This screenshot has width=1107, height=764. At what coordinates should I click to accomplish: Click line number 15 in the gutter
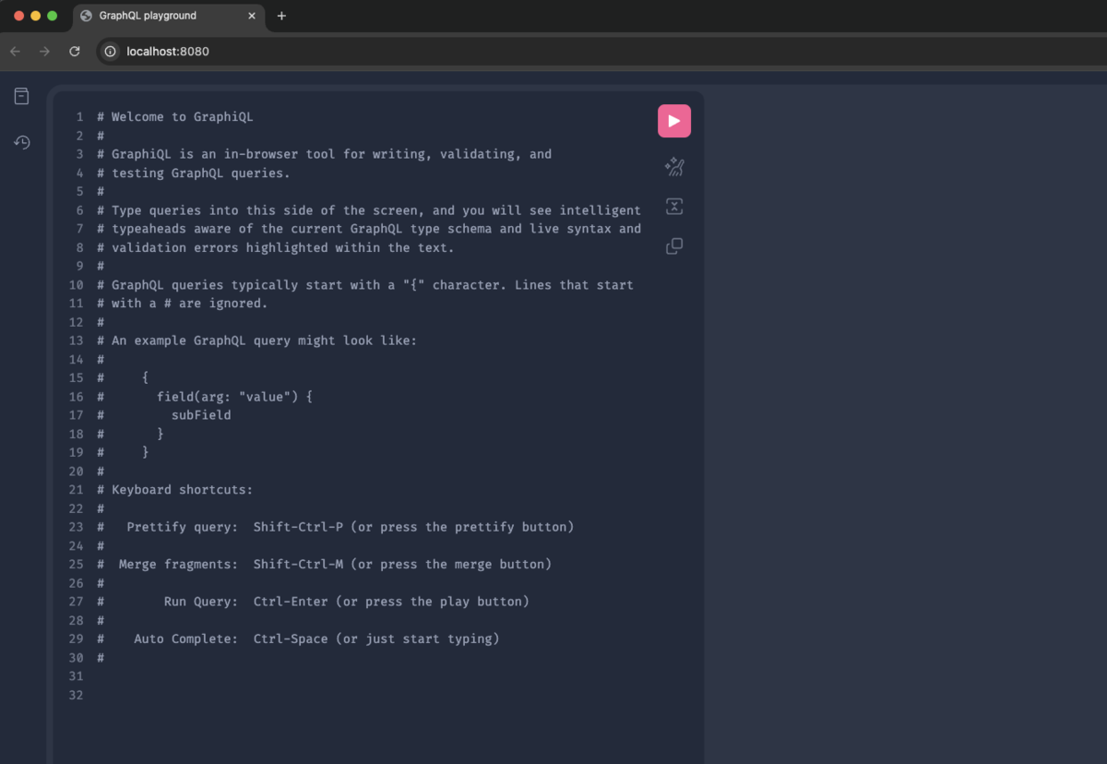click(76, 378)
